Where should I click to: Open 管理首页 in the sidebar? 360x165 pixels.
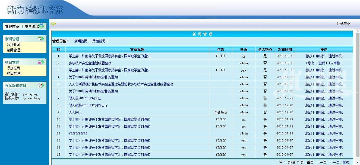click(12, 27)
